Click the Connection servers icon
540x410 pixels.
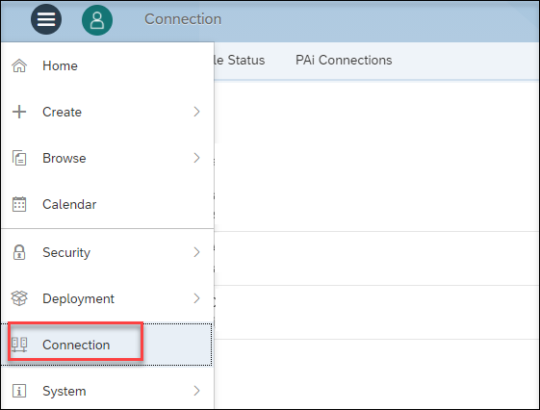(x=19, y=345)
